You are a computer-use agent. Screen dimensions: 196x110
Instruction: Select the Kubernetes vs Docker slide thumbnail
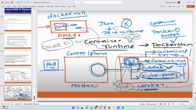[x=18, y=11]
